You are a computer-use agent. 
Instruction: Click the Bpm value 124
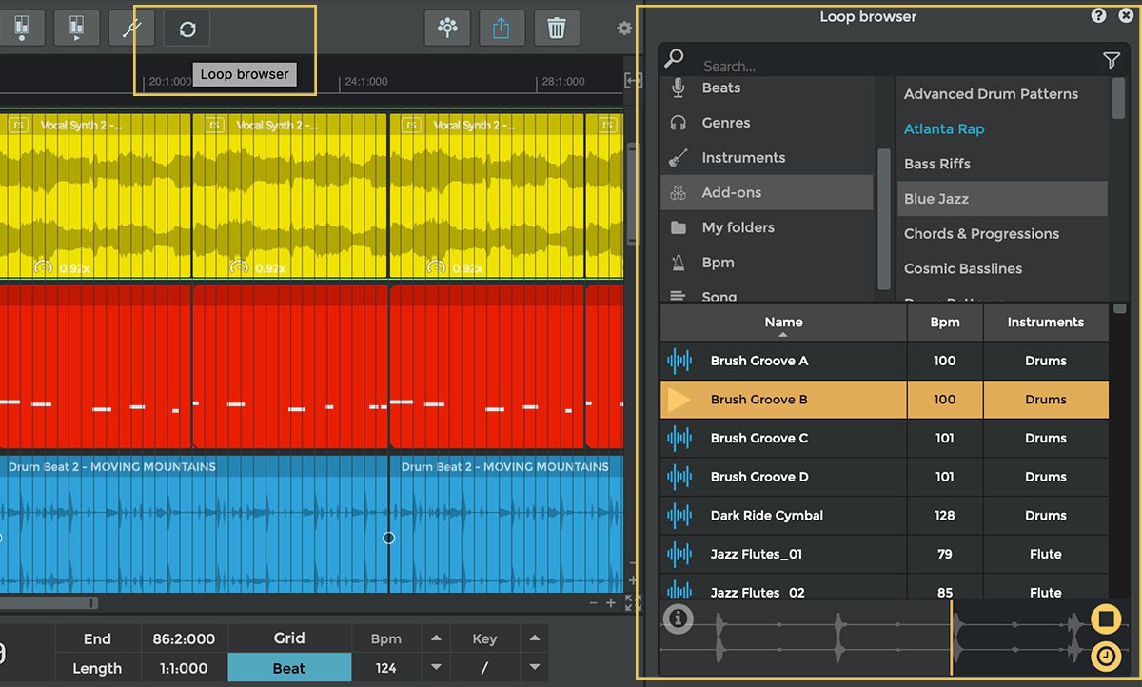[x=385, y=668]
